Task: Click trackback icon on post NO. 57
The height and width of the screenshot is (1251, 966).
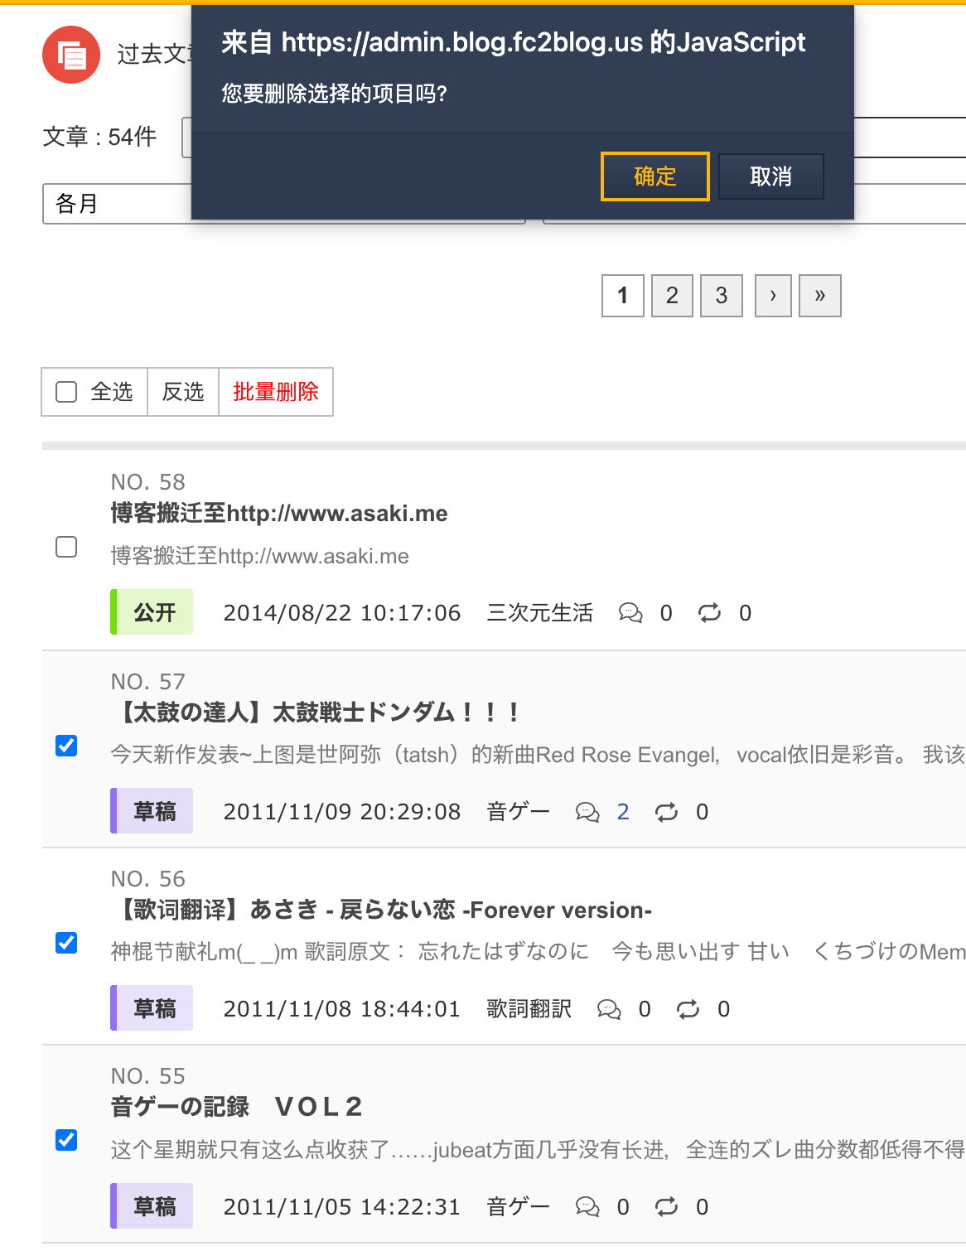Action: [666, 812]
